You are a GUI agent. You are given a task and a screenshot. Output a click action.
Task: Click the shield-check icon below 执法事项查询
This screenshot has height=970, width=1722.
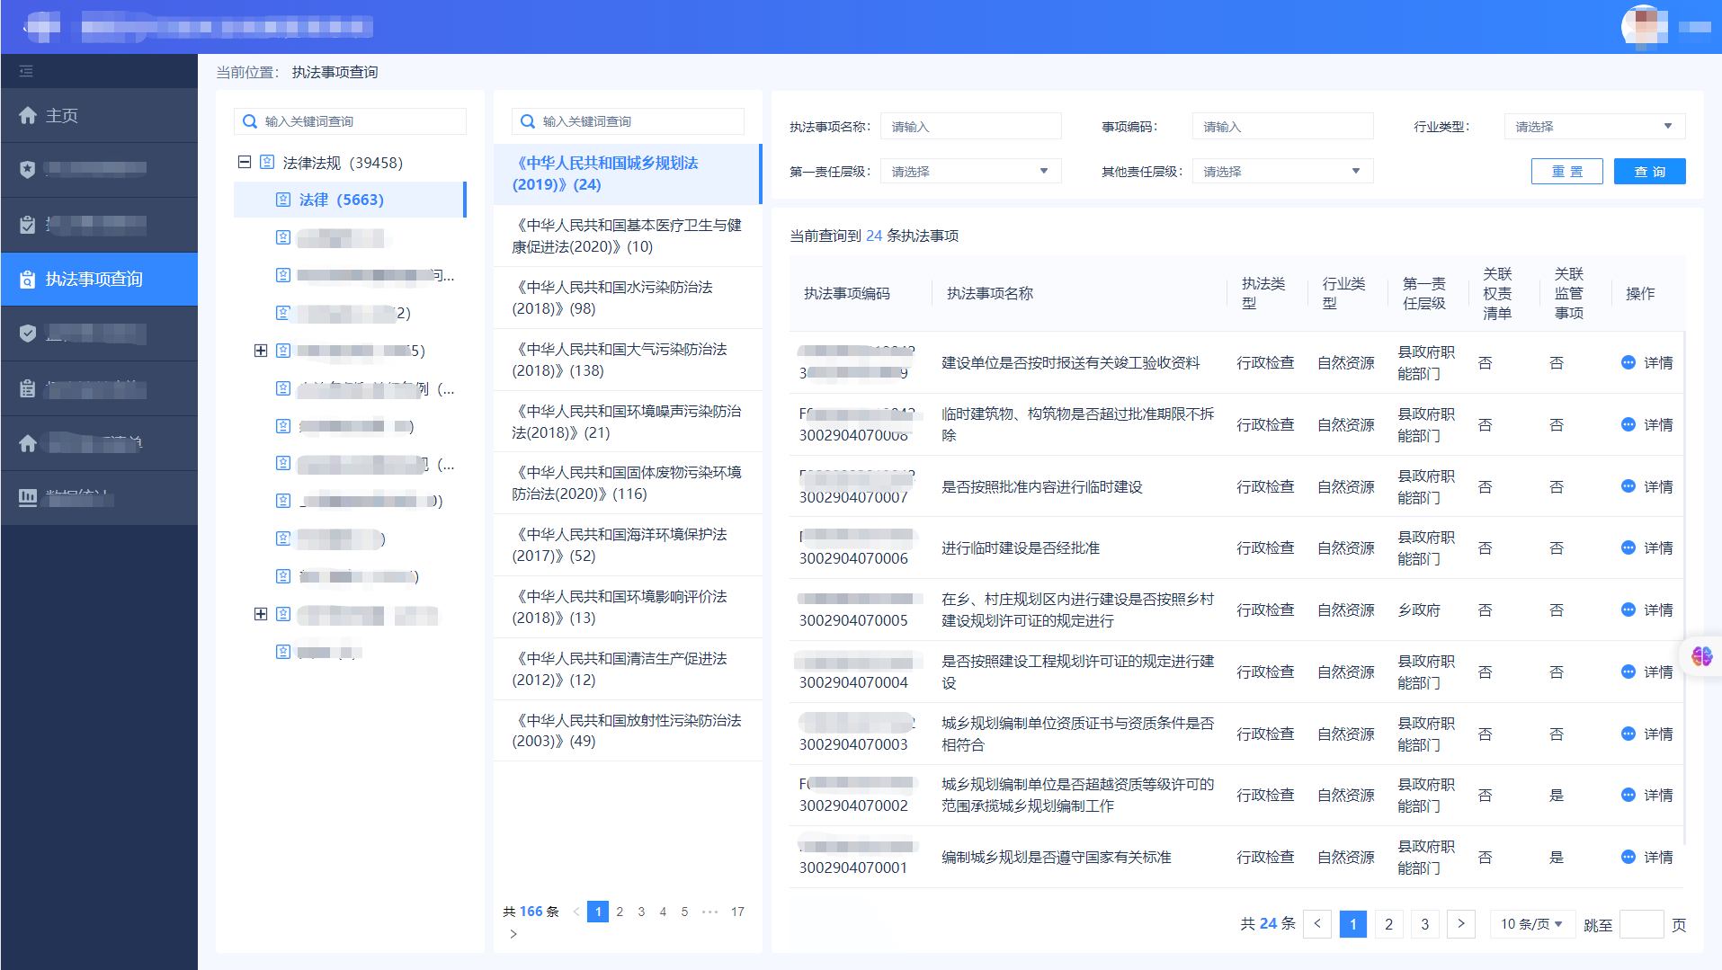click(28, 333)
